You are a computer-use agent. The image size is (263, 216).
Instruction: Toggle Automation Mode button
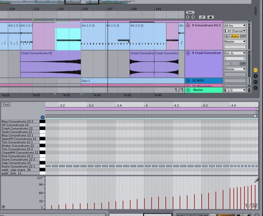point(202,17)
